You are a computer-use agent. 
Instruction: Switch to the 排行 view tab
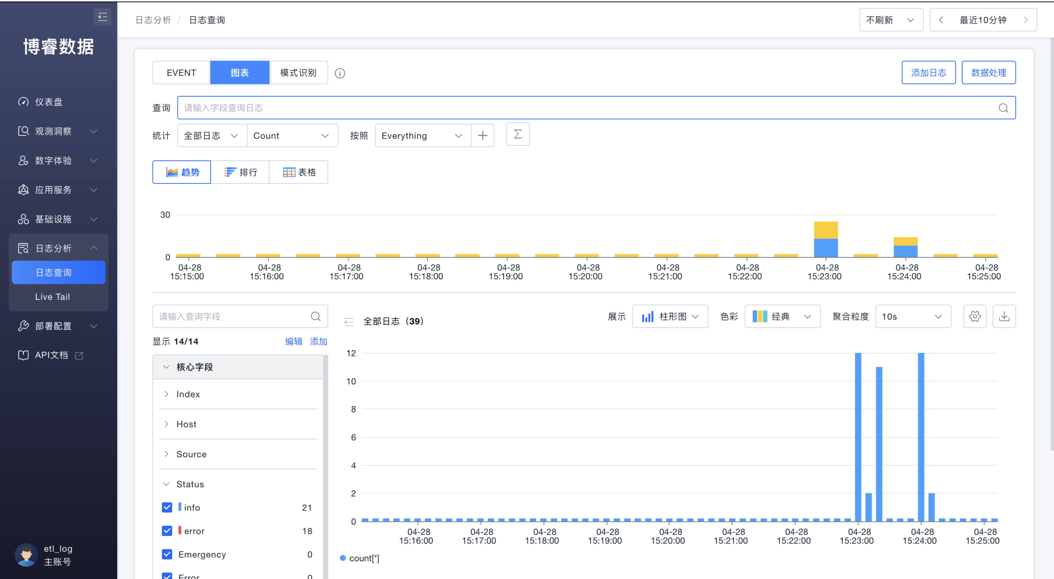coord(240,172)
